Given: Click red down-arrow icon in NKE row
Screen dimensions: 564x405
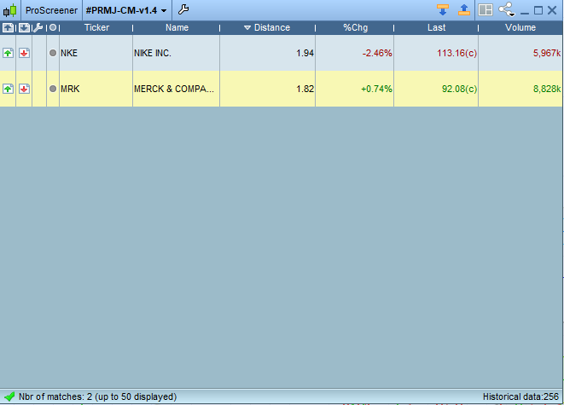Looking at the screenshot, I should [24, 53].
